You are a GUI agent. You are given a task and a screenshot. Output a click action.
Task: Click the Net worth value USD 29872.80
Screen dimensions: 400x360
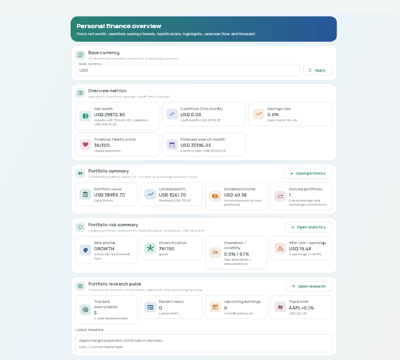(x=110, y=115)
